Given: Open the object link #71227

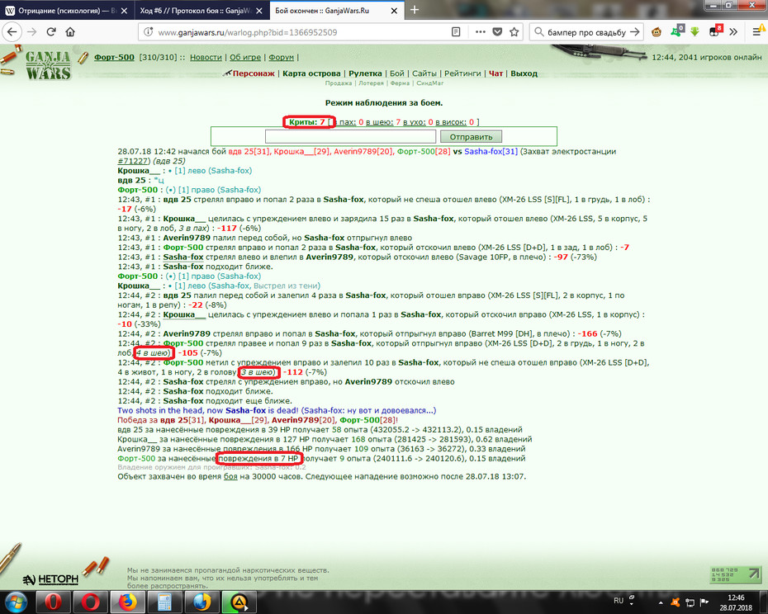Looking at the screenshot, I should tap(132, 161).
